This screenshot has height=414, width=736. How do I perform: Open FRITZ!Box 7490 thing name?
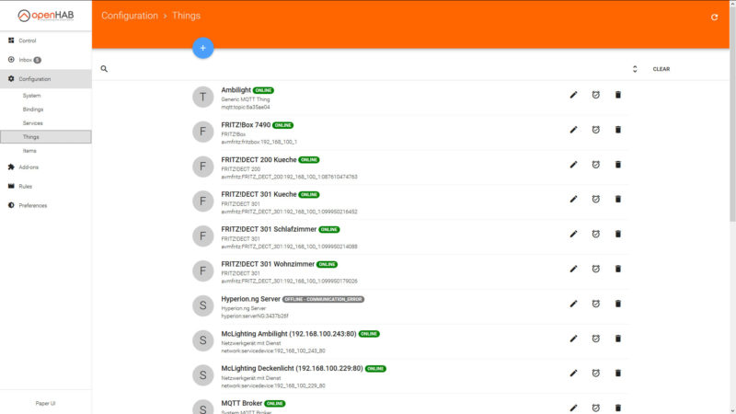tap(246, 125)
